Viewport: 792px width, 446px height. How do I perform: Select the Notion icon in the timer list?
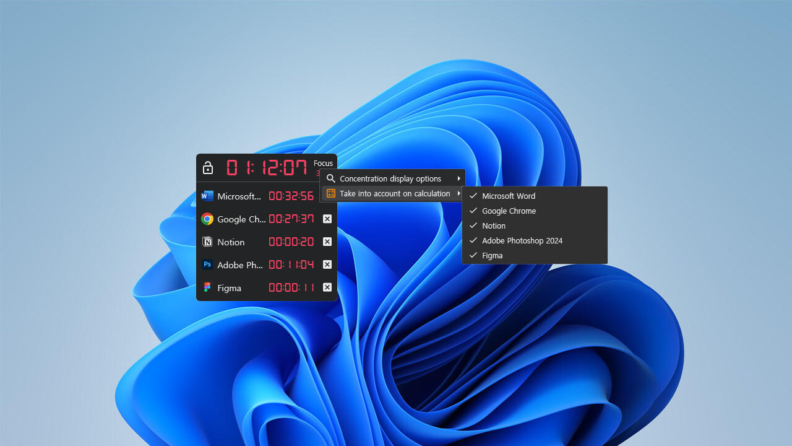tap(207, 242)
